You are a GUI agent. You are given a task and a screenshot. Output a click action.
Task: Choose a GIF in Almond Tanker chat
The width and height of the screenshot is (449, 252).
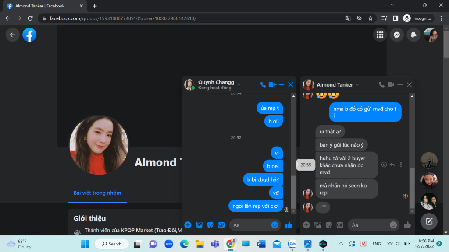340,225
